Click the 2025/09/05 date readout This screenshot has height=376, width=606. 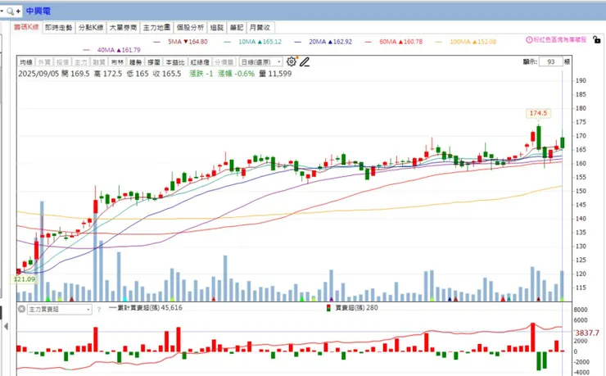tap(38, 74)
